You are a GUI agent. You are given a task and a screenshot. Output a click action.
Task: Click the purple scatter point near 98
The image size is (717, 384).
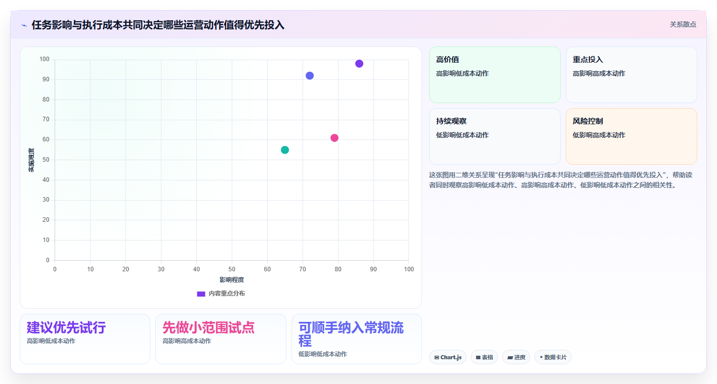pyautogui.click(x=359, y=64)
